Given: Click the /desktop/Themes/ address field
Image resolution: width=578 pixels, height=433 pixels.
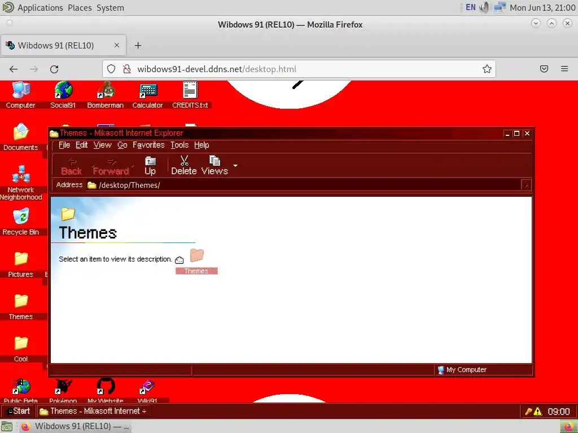Looking at the screenshot, I should (303, 185).
